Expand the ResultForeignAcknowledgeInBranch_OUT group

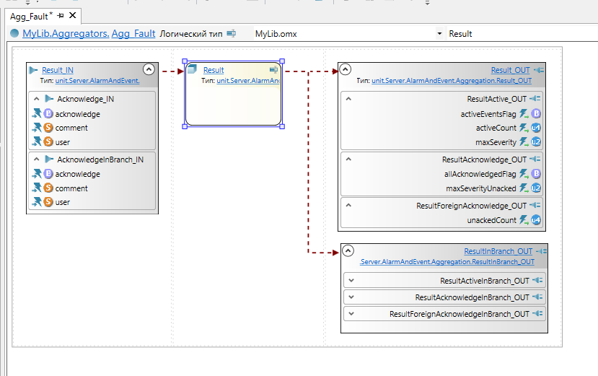coord(351,314)
